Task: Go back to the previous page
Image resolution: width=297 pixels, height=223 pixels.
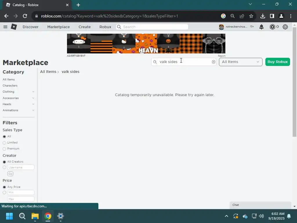Action: coord(6,16)
